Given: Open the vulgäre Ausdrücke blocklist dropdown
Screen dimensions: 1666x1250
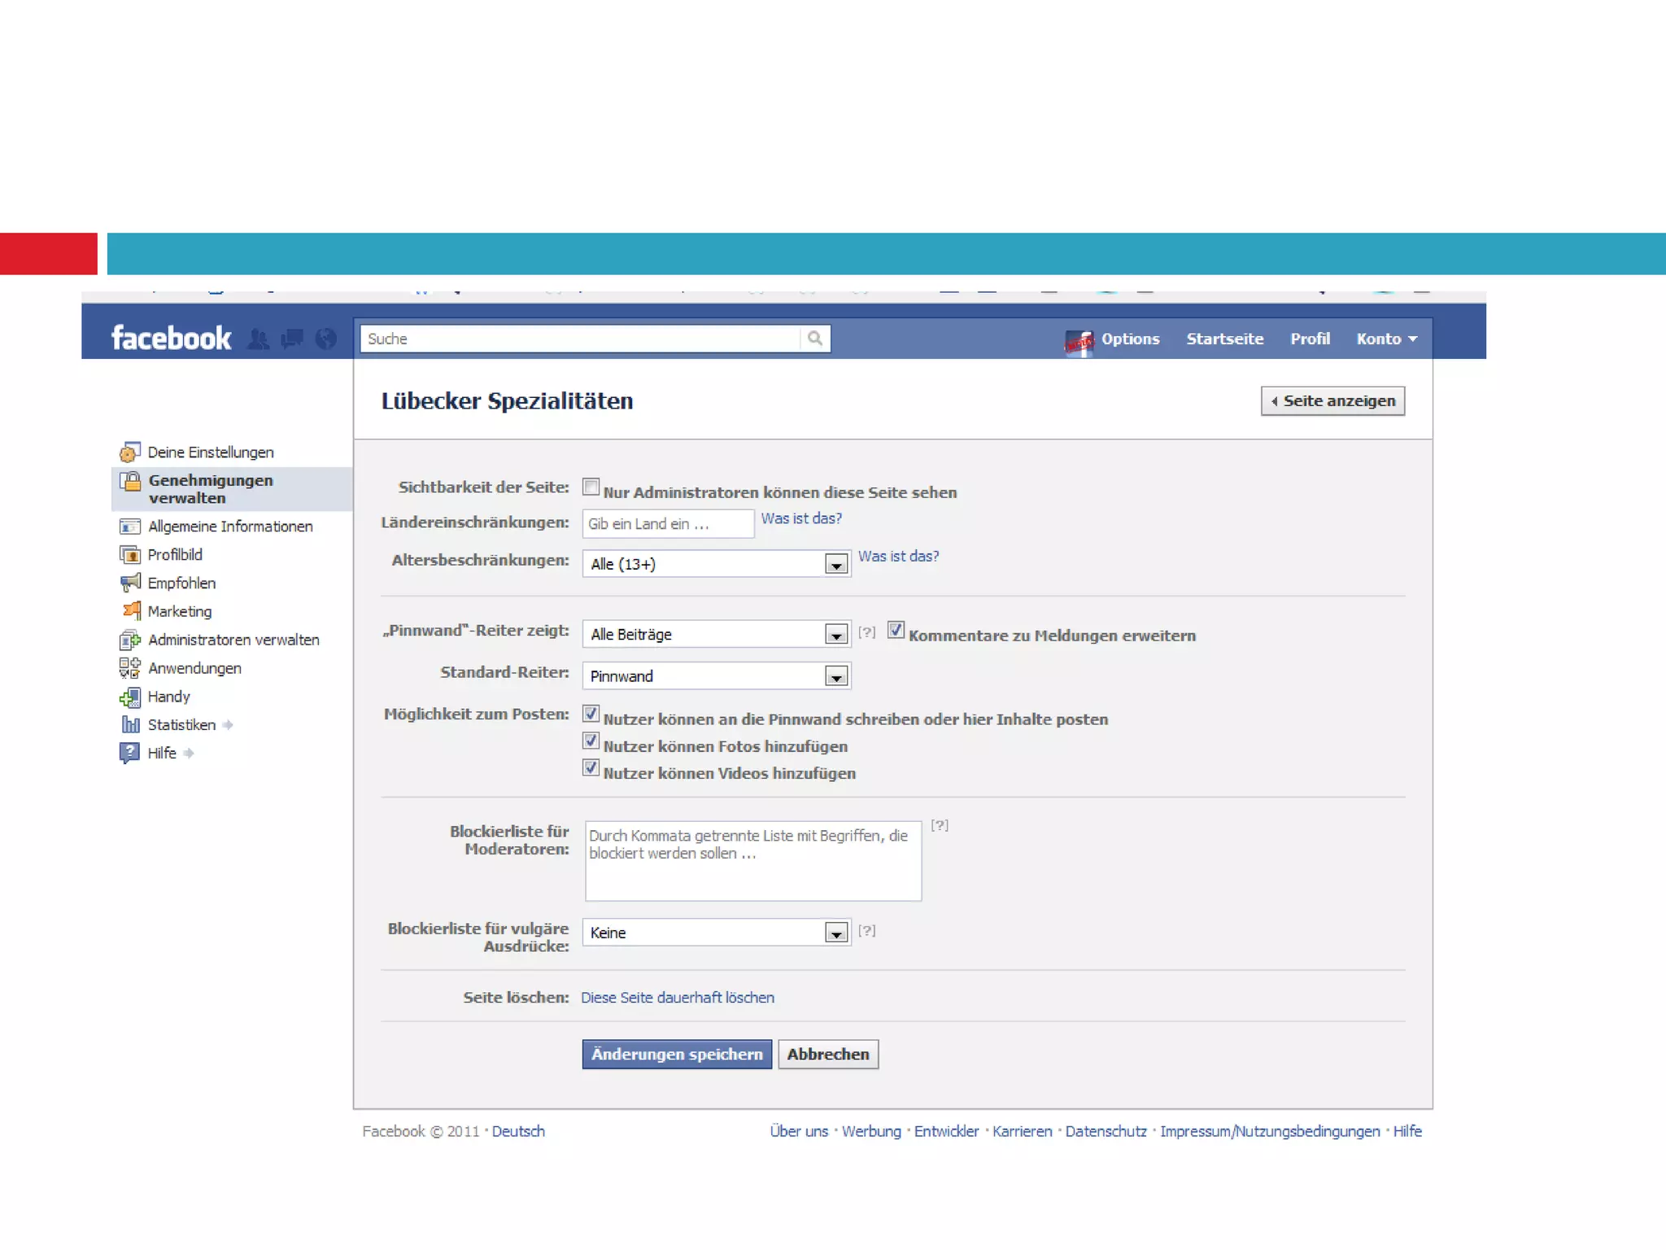Looking at the screenshot, I should 836,933.
